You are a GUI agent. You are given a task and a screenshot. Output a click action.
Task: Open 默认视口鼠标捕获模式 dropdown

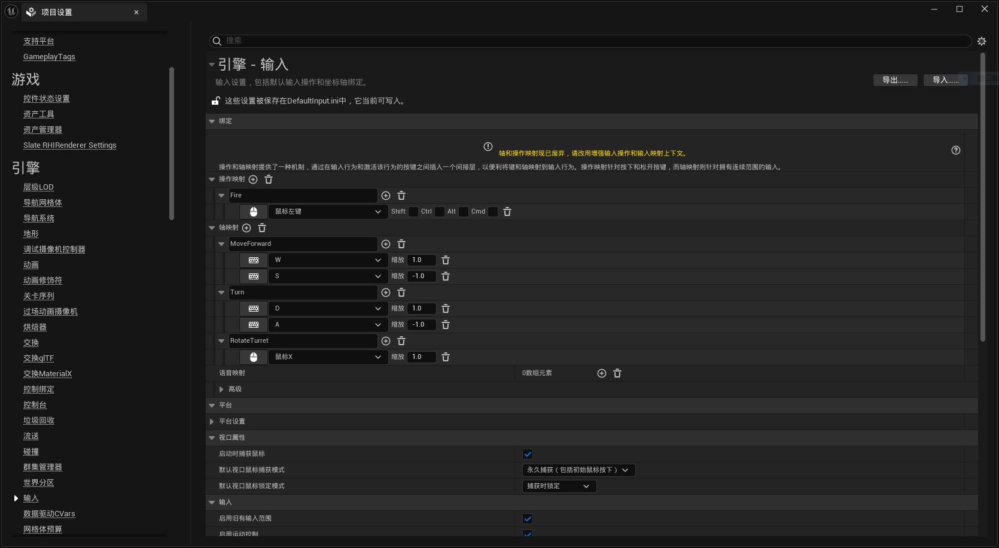(578, 470)
